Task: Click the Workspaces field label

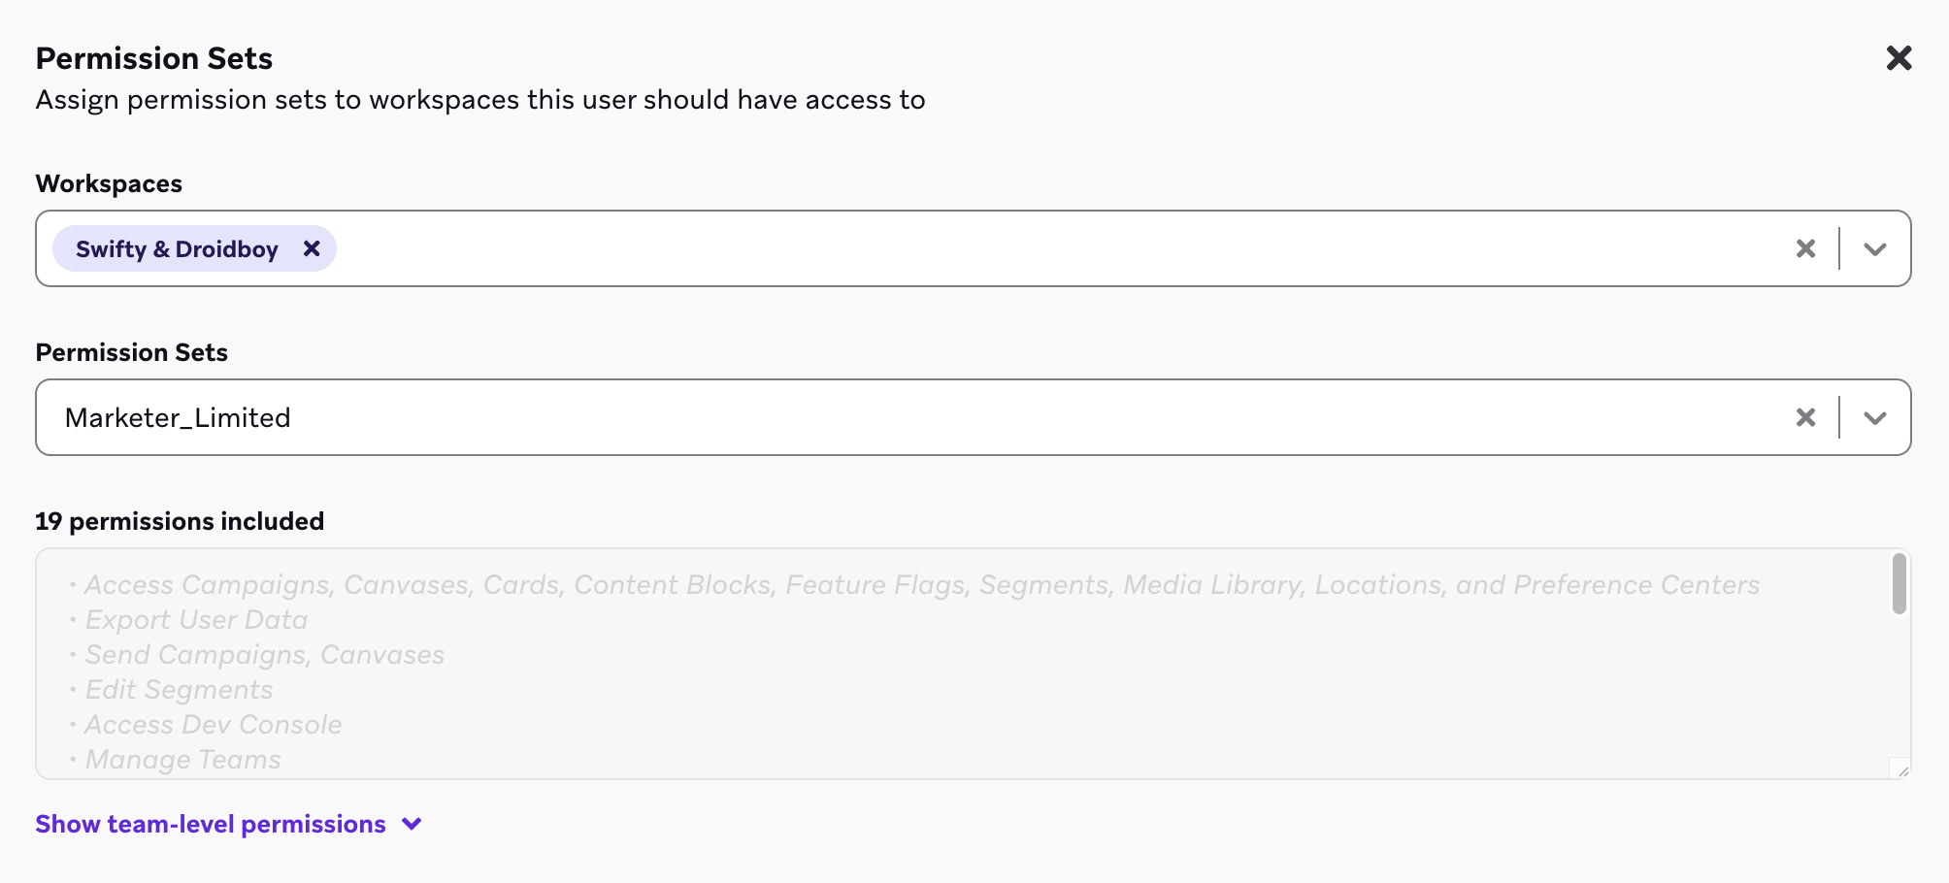Action: pyautogui.click(x=109, y=183)
